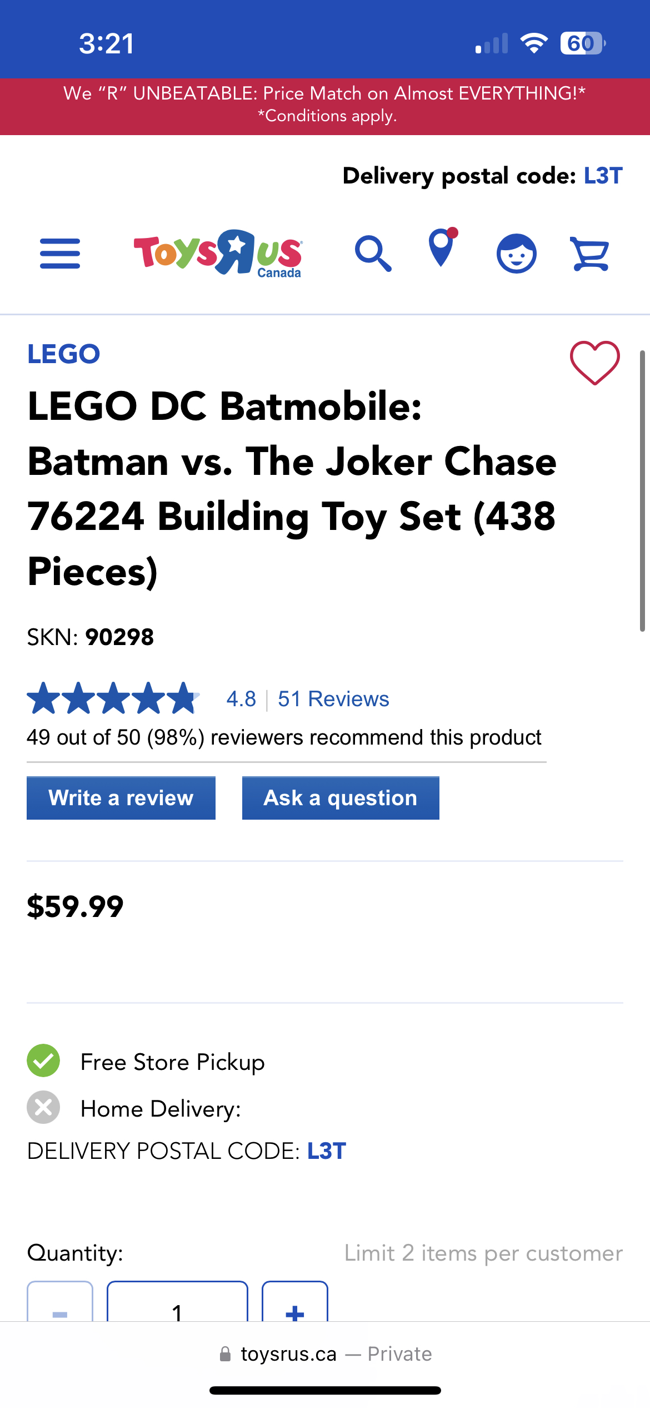The image size is (650, 1408).
Task: Open the store locator pin icon
Action: point(442,248)
